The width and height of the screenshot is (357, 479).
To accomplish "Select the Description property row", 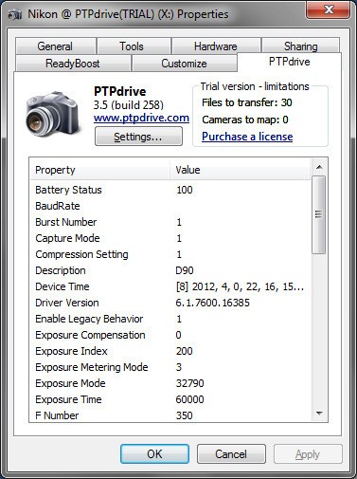I will pyautogui.click(x=170, y=270).
